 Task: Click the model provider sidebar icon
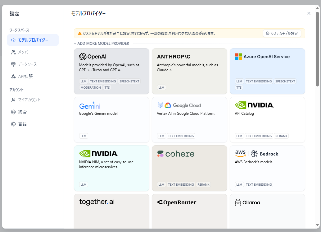coord(13,40)
